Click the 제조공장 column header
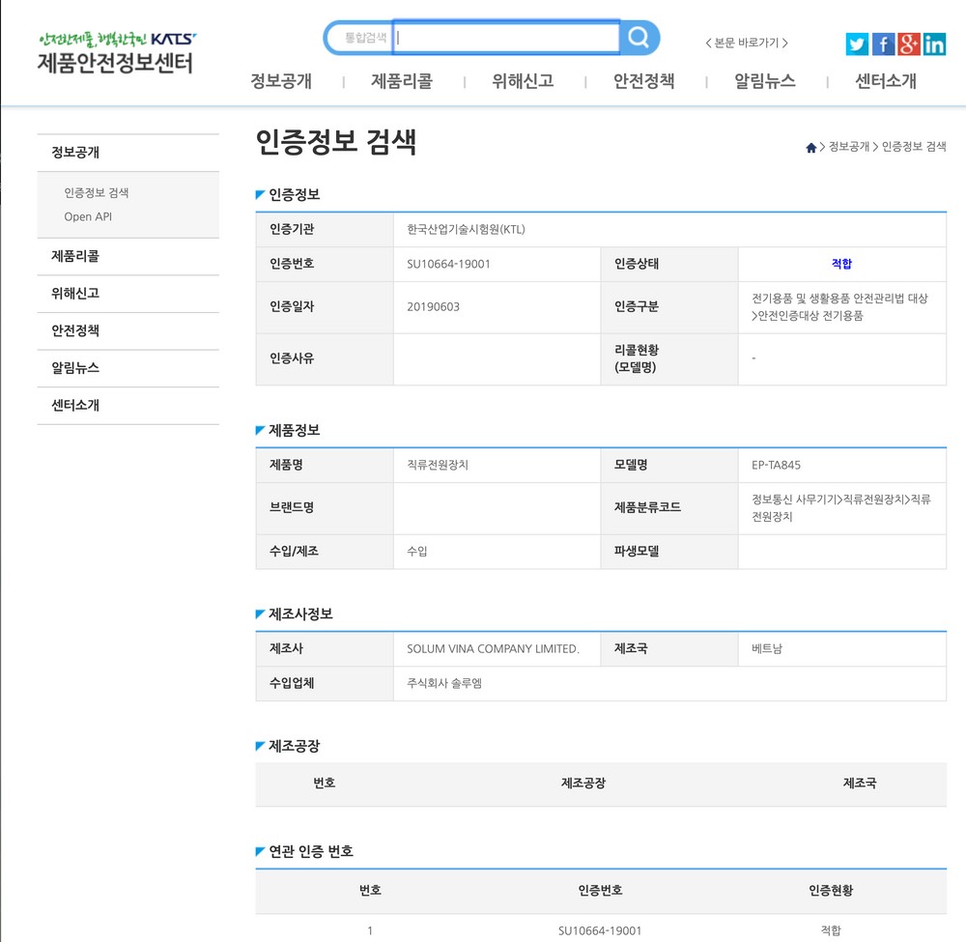966x942 pixels. pos(583,783)
